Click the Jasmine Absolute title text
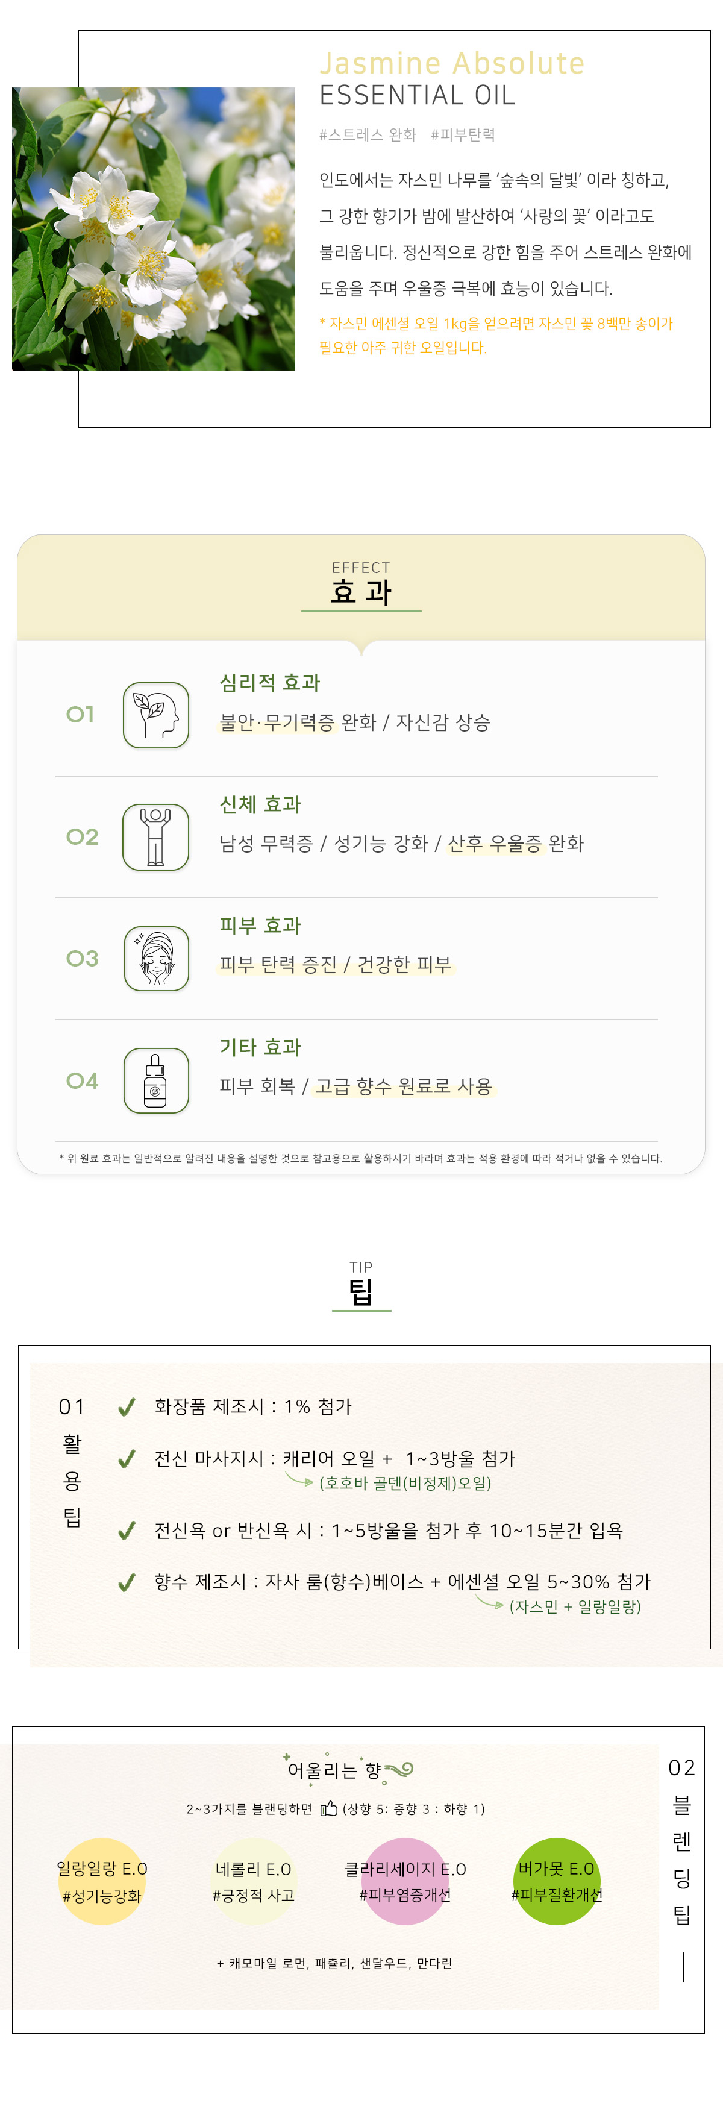Image resolution: width=723 pixels, height=2109 pixels. click(x=452, y=63)
